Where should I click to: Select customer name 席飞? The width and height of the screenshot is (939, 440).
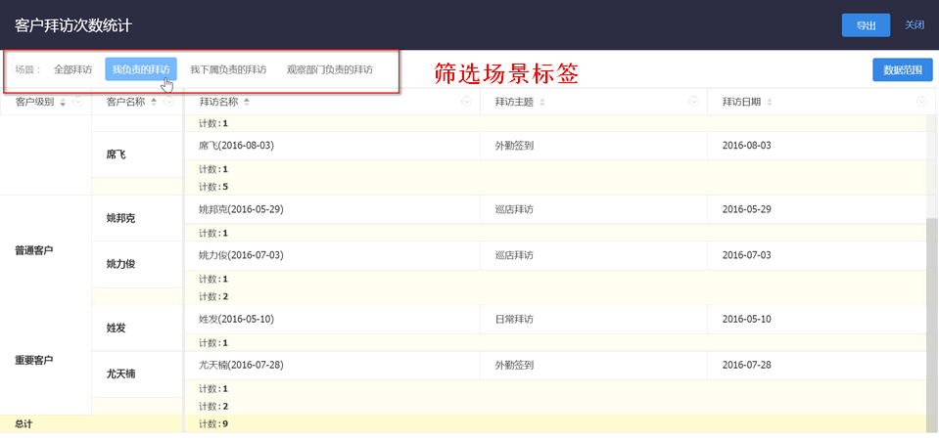coord(117,154)
